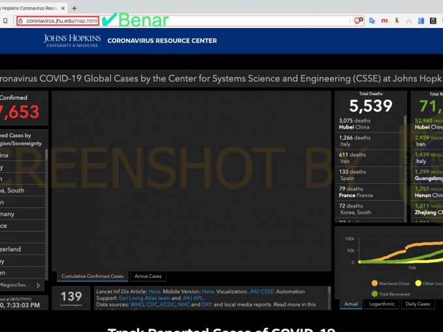Click the info text panel scrollbar
This screenshot has height=332, width=443.
pos(329,298)
